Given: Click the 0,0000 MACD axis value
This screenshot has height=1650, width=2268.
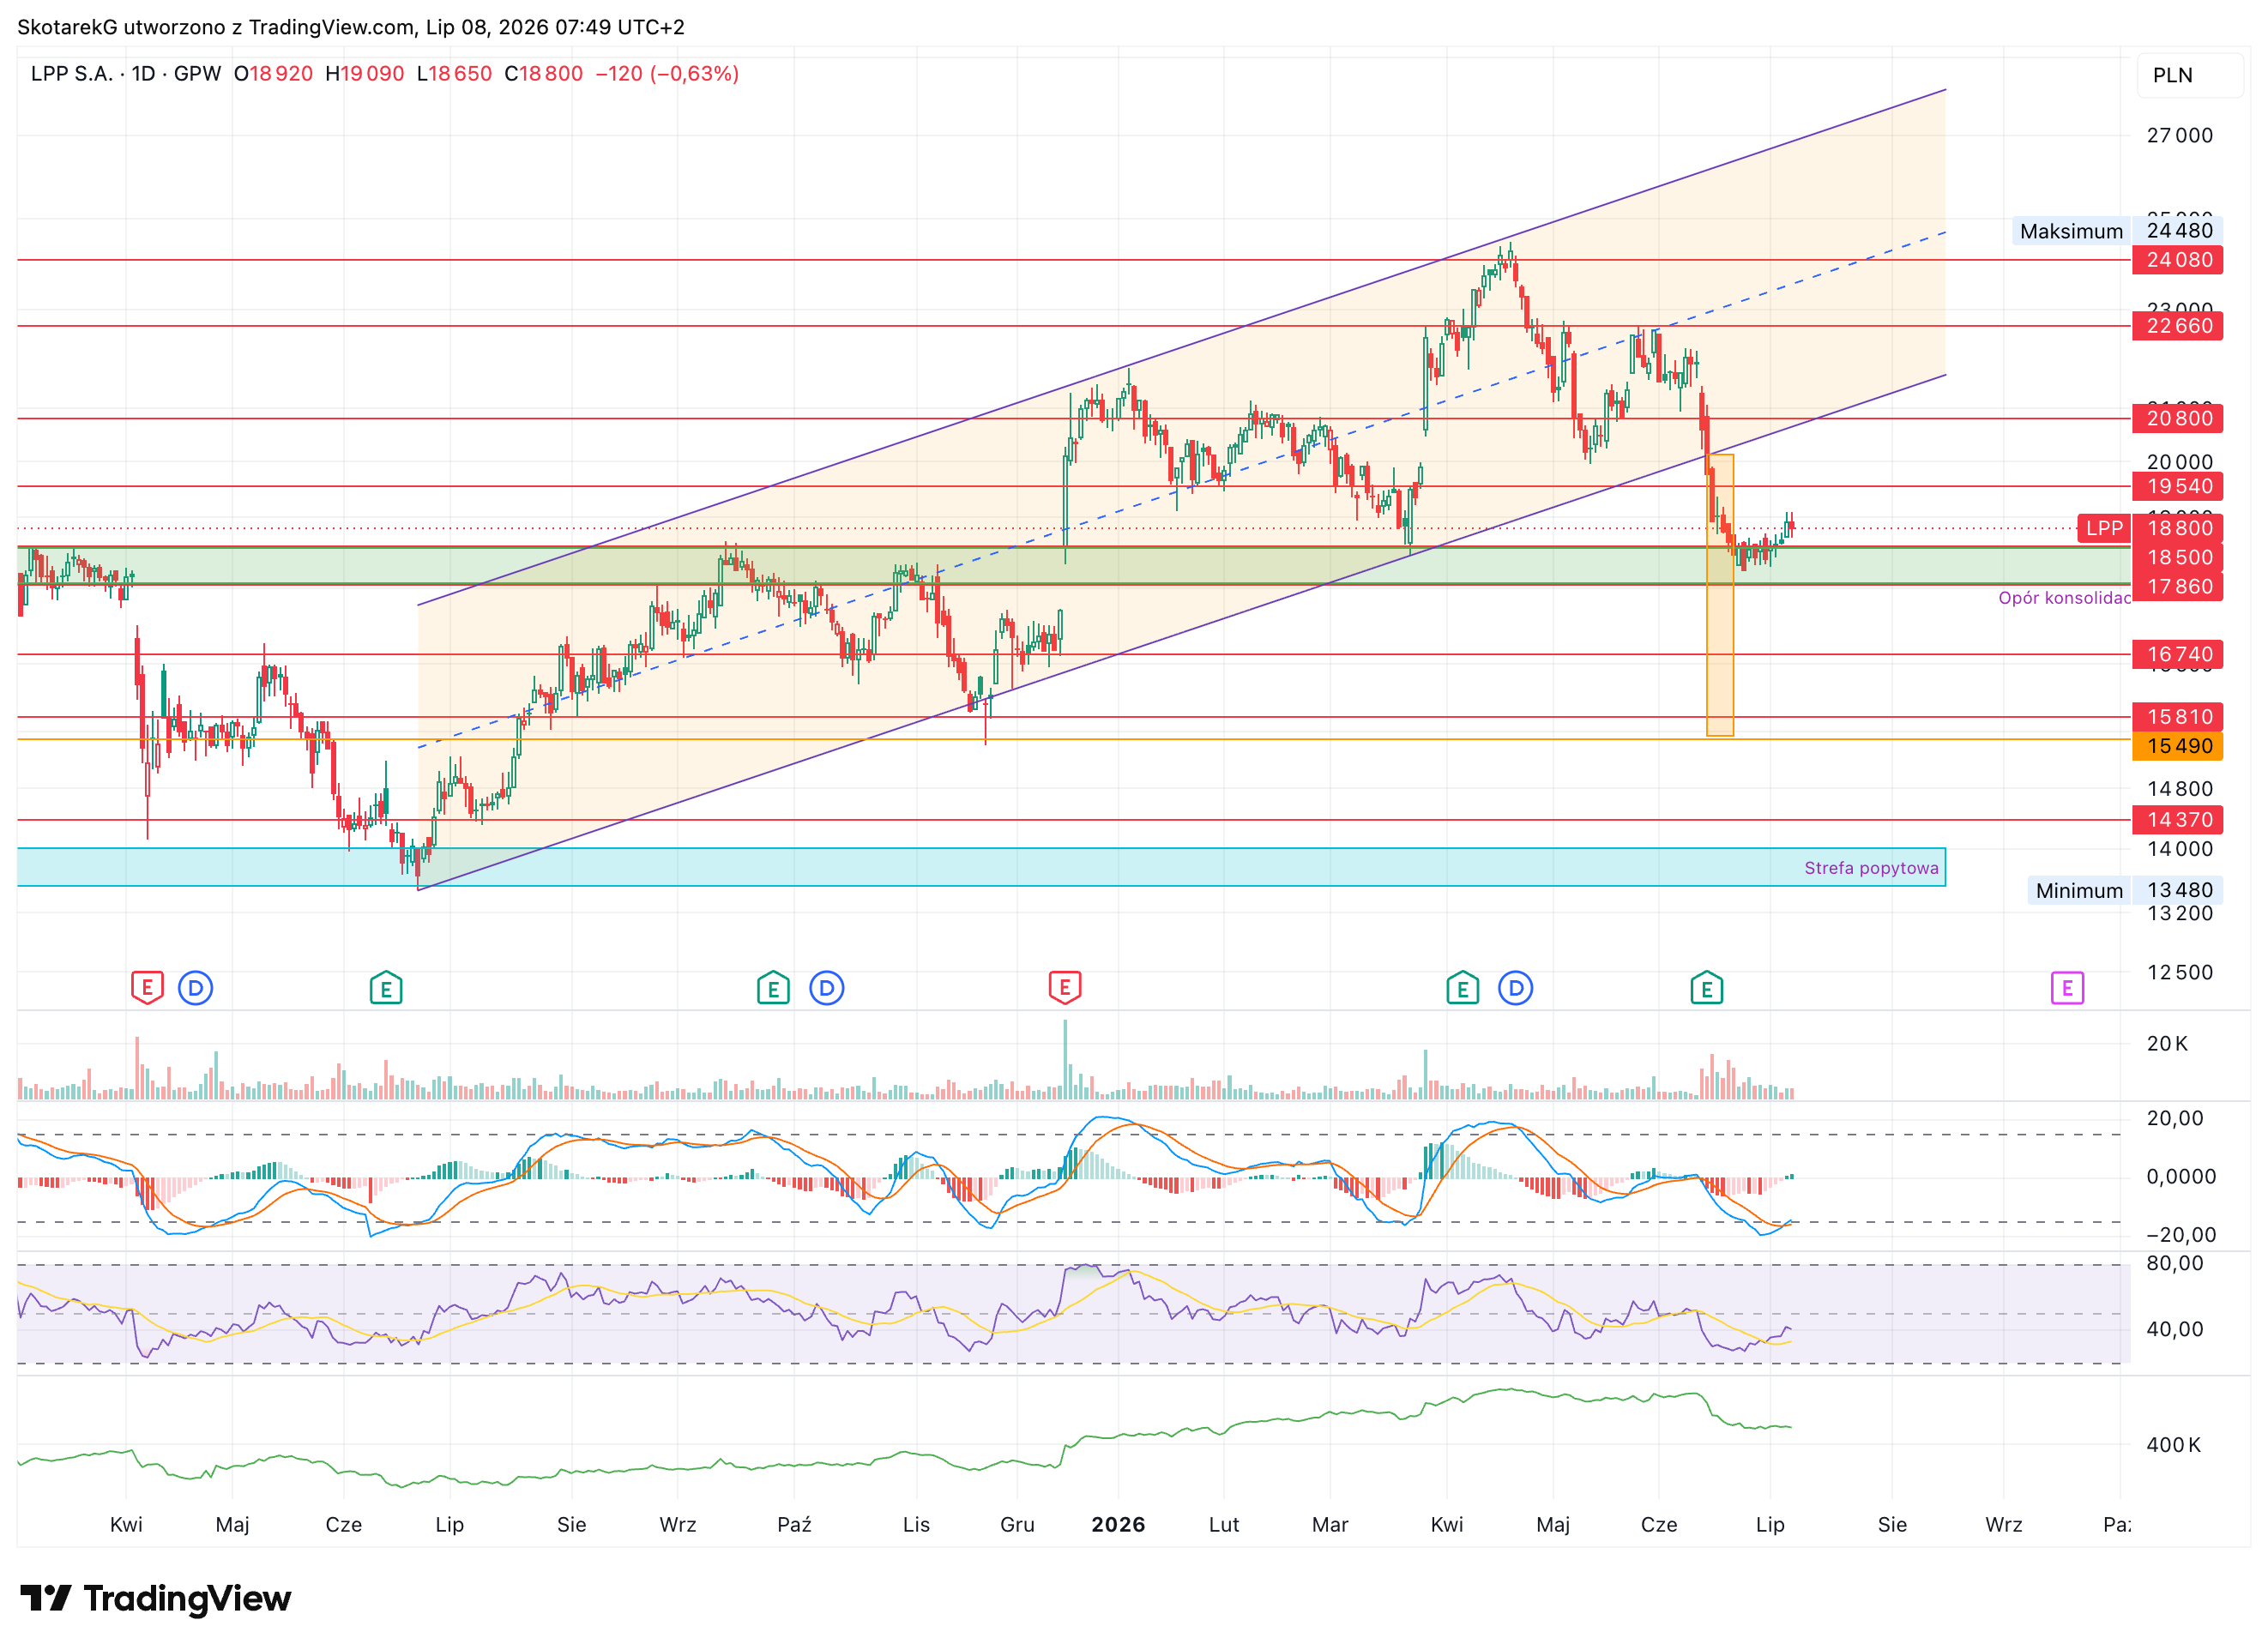Looking at the screenshot, I should (x=2181, y=1176).
